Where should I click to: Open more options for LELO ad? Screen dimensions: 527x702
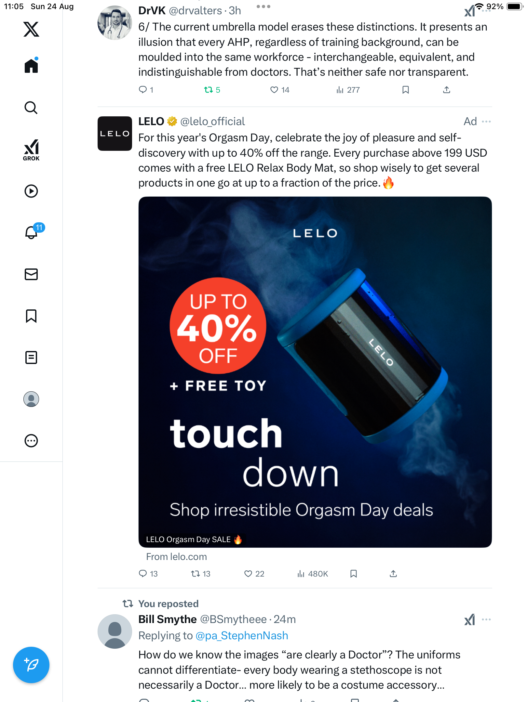tap(486, 122)
